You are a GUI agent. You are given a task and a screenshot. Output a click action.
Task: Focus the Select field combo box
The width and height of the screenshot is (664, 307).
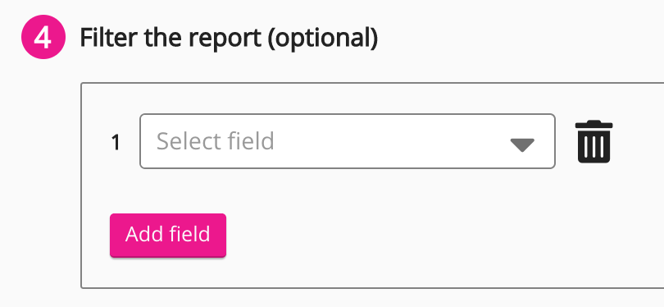coord(348,141)
